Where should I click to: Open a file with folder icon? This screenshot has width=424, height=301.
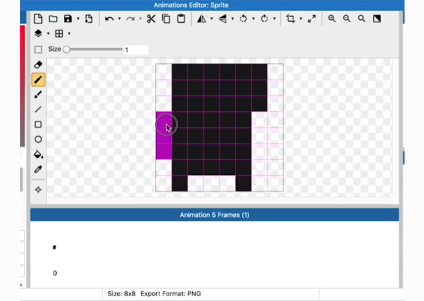53,19
